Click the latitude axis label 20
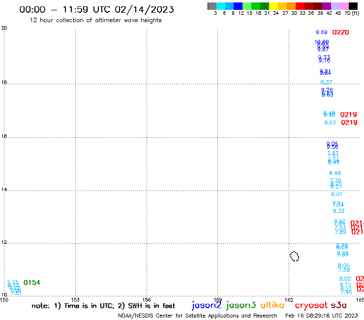Image resolution: width=364 pixels, height=320 pixels. point(4,28)
